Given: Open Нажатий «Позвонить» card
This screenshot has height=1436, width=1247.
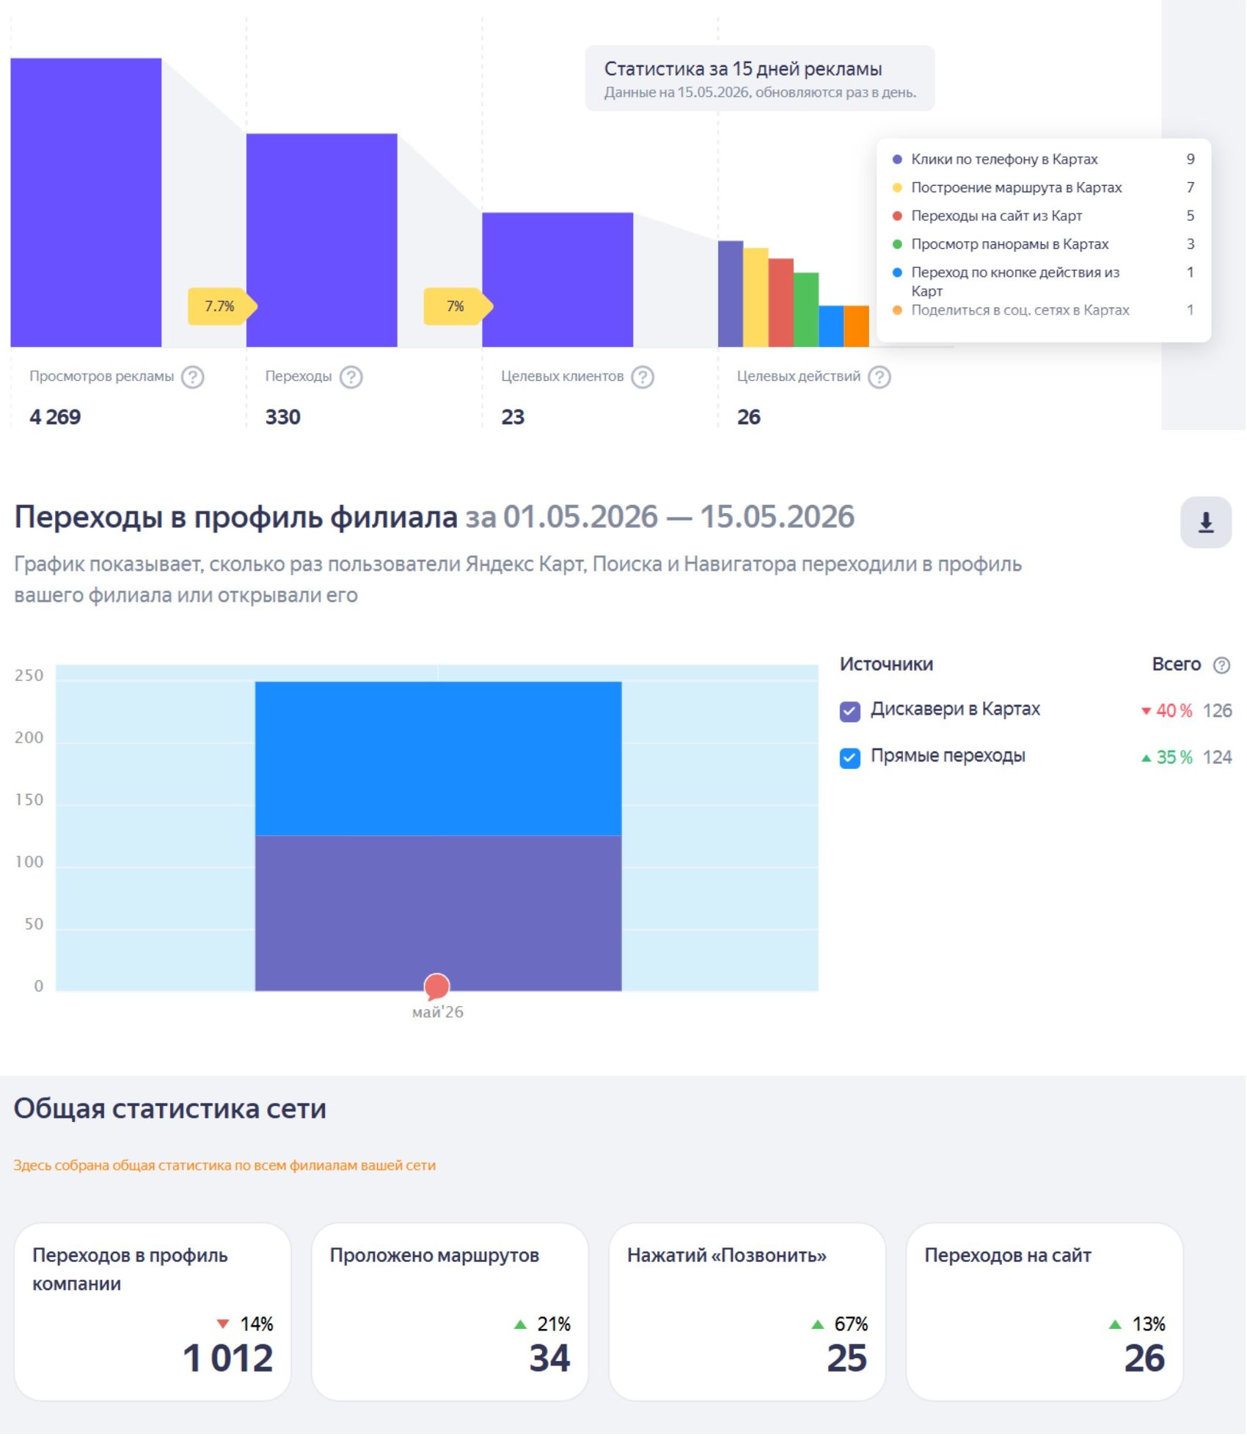Looking at the screenshot, I should pos(748,1313).
